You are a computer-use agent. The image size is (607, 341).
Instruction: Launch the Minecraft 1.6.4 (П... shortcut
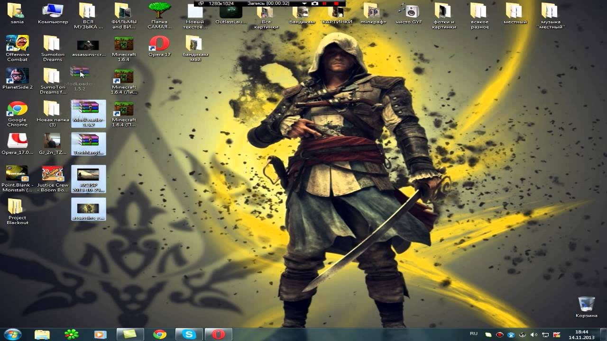(x=124, y=114)
